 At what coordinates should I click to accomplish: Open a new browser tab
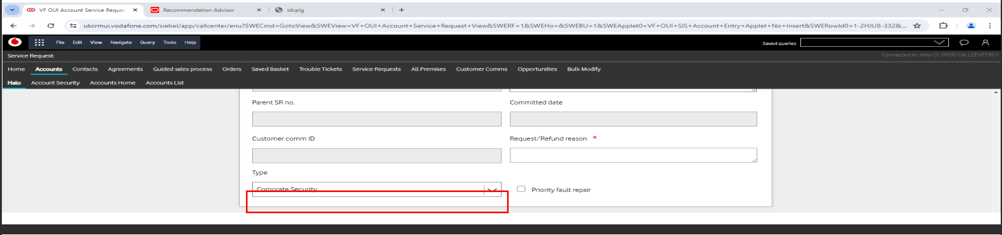tap(401, 10)
